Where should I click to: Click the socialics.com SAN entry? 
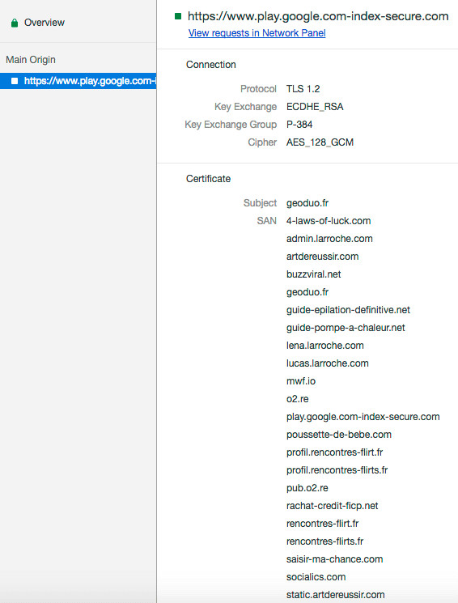[x=316, y=577]
